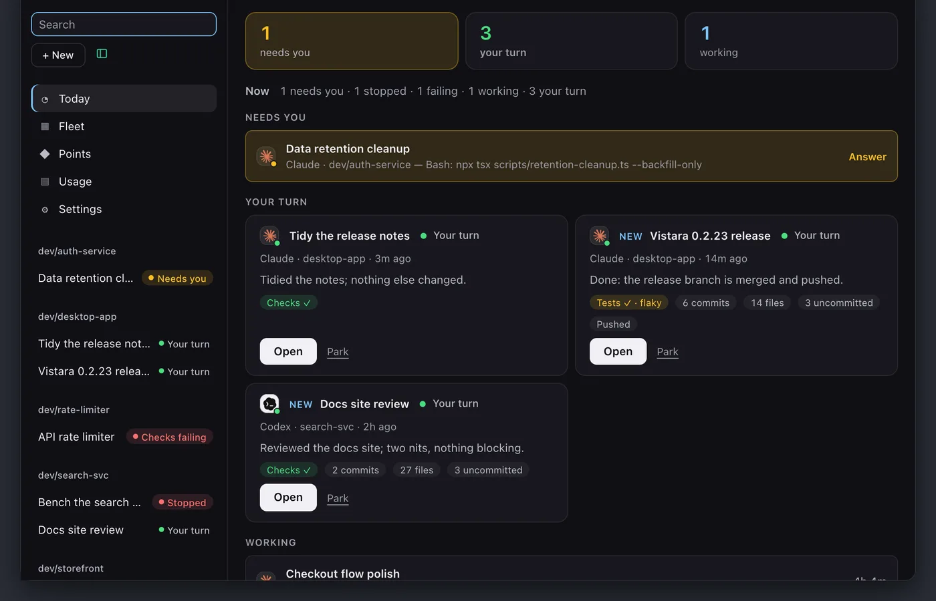Viewport: 936px width, 601px height.
Task: Toggle the sidebar panel icon
Action: click(102, 54)
